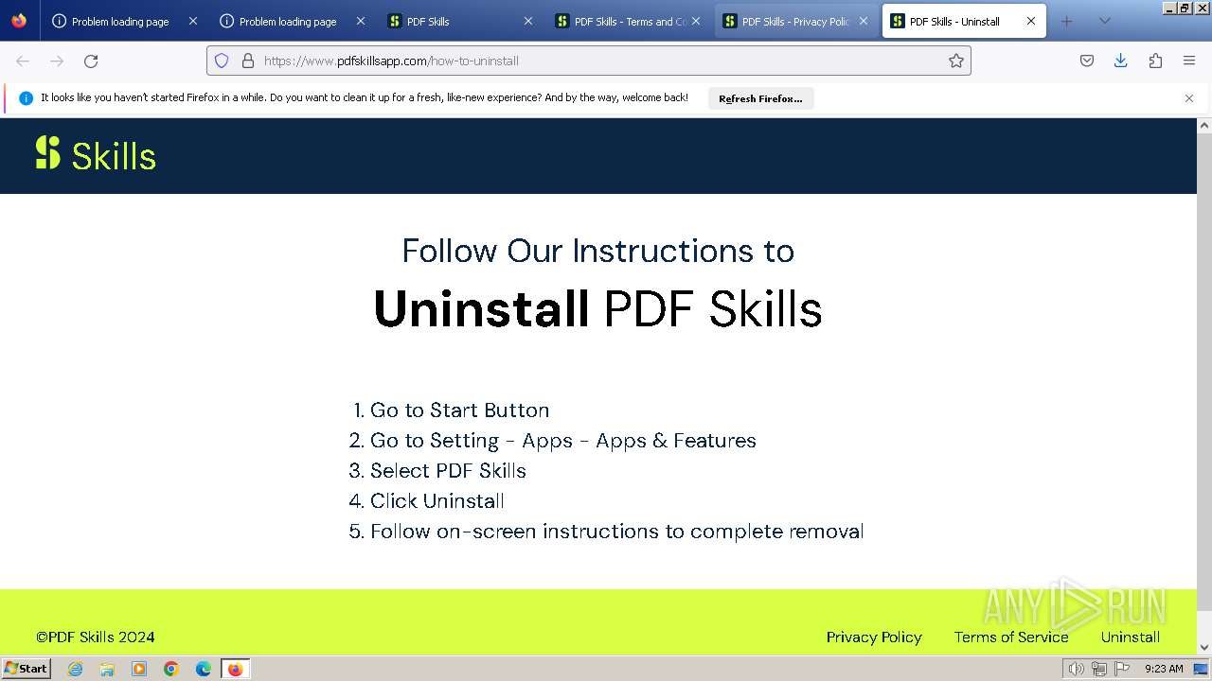Close the first Problem loading page tab

coord(193,21)
